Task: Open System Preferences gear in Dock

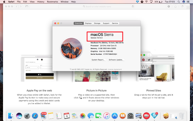Action: click(131, 116)
